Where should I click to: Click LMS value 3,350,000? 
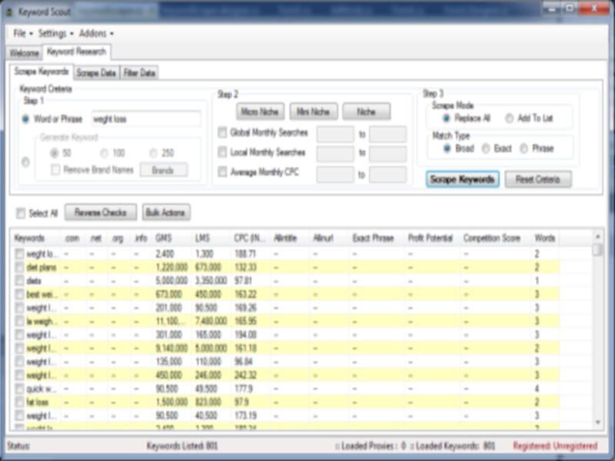tap(211, 280)
